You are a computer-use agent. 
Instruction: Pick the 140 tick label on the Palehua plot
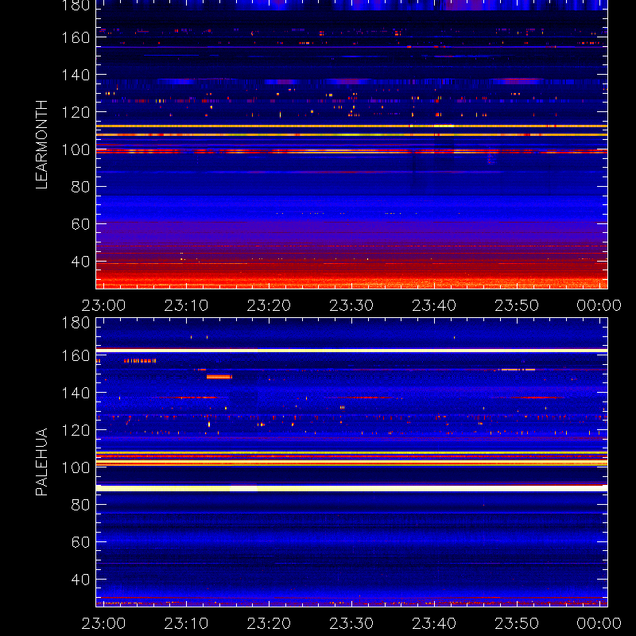coord(76,393)
